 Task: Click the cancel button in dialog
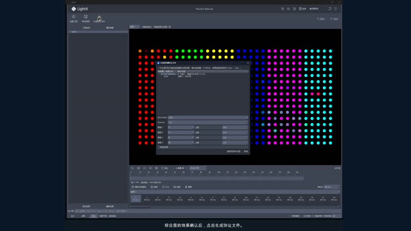point(246,151)
